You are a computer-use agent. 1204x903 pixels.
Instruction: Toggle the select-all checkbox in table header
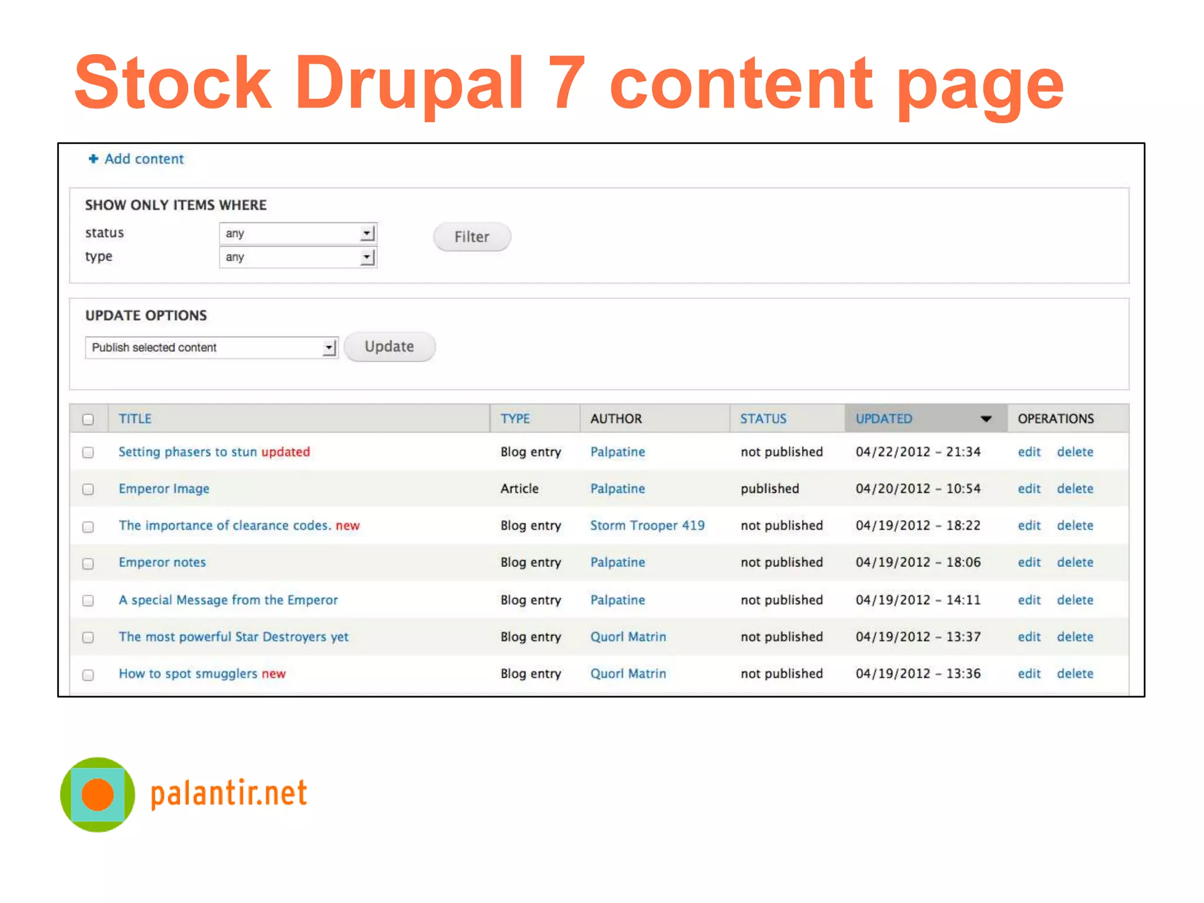click(88, 419)
